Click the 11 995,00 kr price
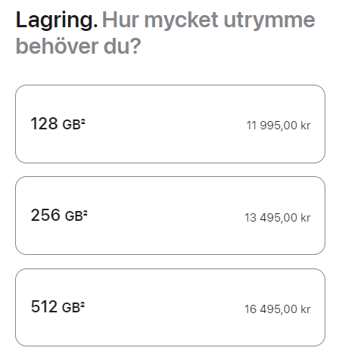This screenshot has width=339, height=360. click(x=278, y=126)
